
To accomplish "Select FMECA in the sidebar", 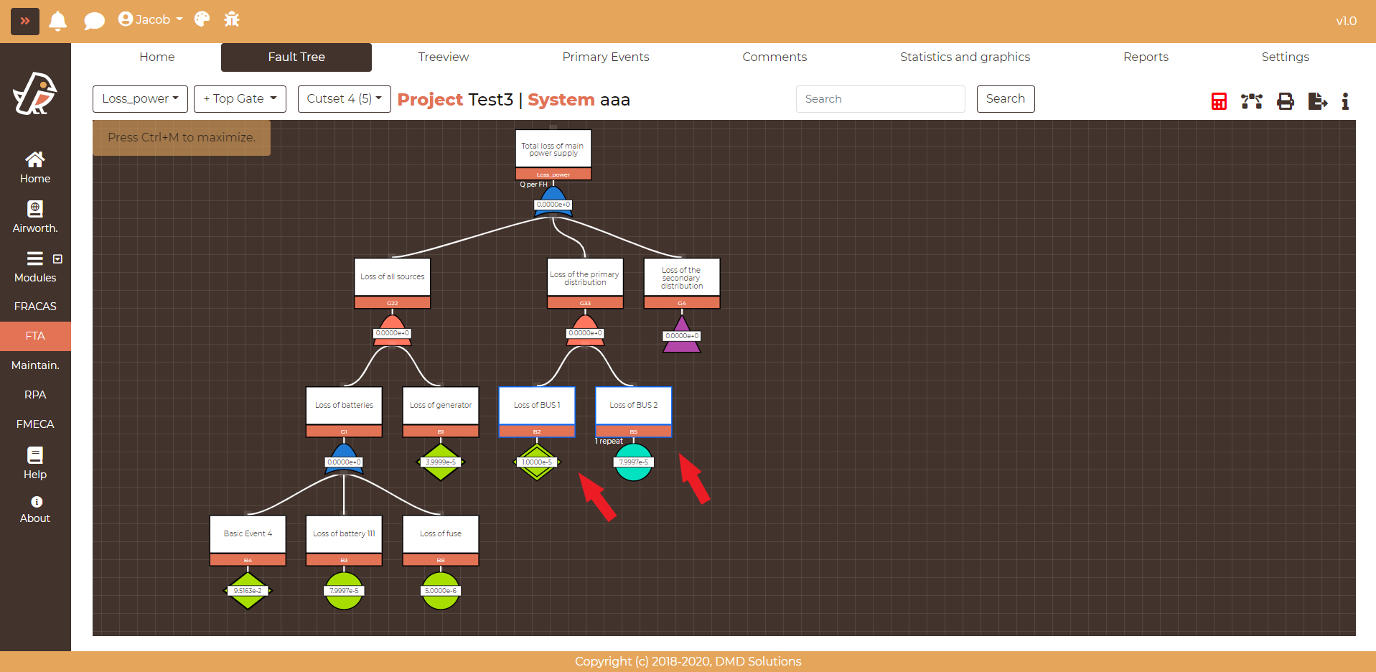I will (35, 424).
